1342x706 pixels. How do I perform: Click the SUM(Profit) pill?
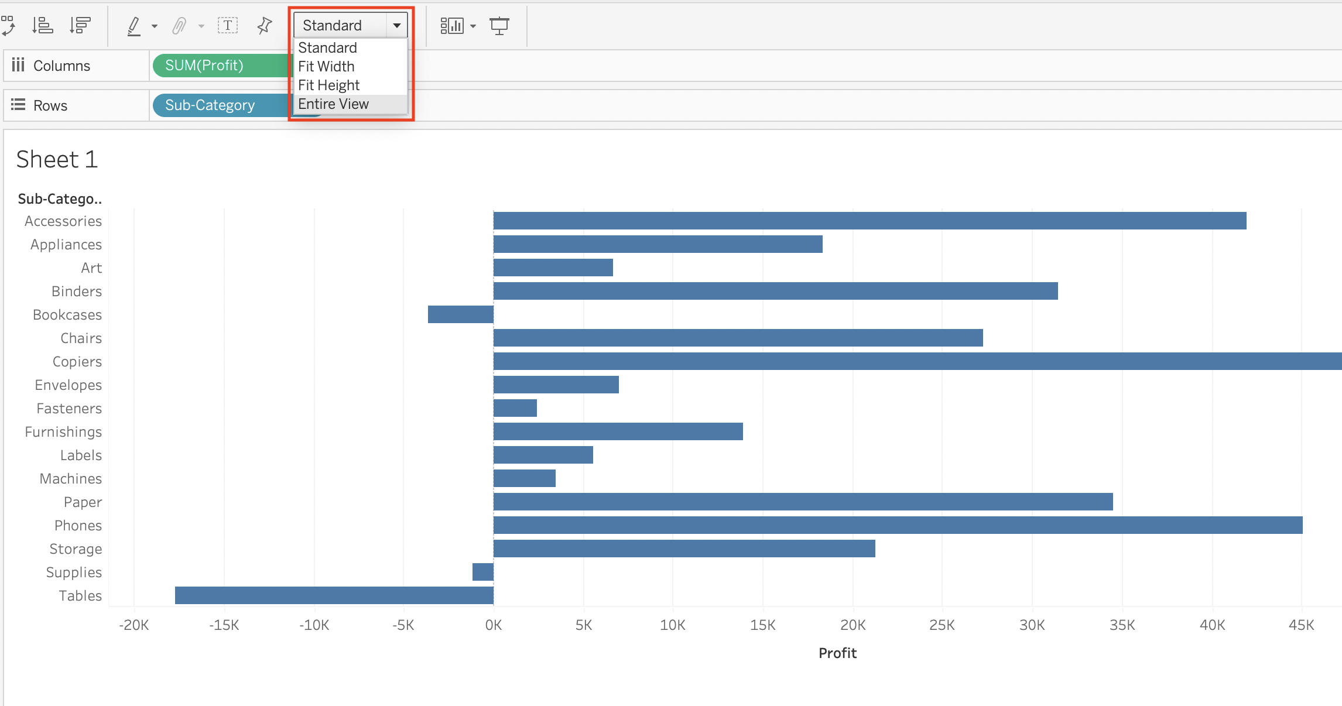(x=204, y=65)
